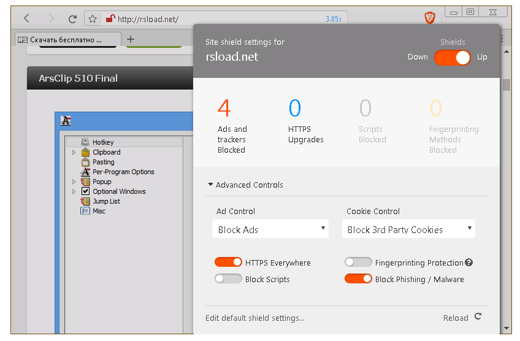
Task: Click the page scrollbar thumb
Action: [x=507, y=85]
